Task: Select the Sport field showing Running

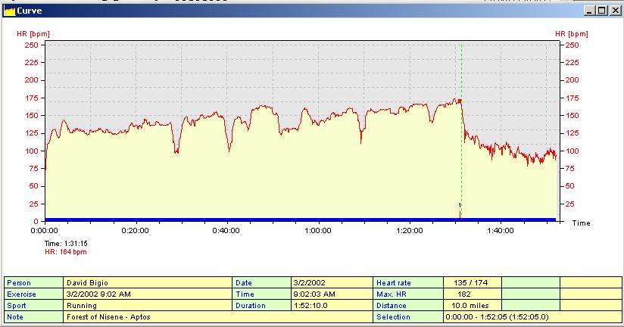Action: [148, 306]
